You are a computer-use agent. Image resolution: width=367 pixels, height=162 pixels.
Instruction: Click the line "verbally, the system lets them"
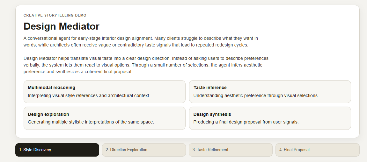tap(143, 65)
